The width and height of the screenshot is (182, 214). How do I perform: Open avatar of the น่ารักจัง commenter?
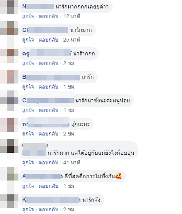[9, 201]
